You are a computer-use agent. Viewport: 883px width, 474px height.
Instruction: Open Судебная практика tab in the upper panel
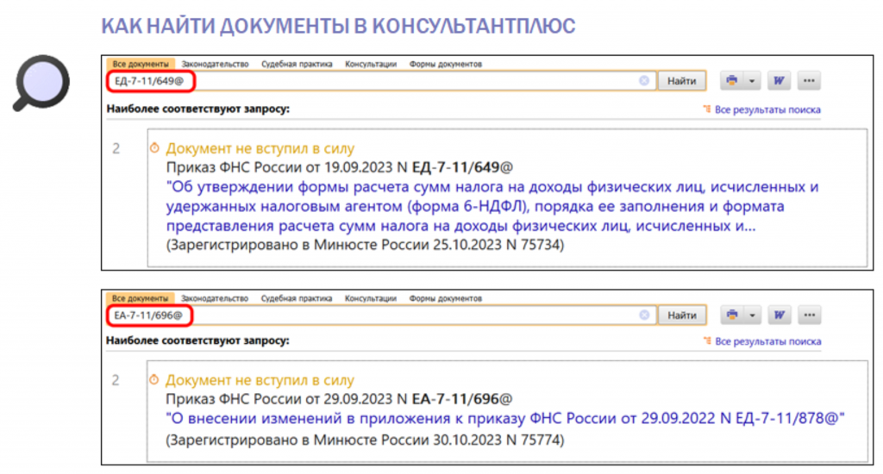pyautogui.click(x=297, y=64)
